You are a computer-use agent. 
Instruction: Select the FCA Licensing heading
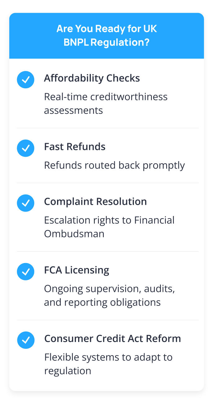[x=77, y=270]
